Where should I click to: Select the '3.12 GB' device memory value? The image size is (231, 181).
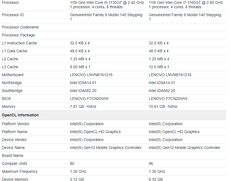pos(77,179)
